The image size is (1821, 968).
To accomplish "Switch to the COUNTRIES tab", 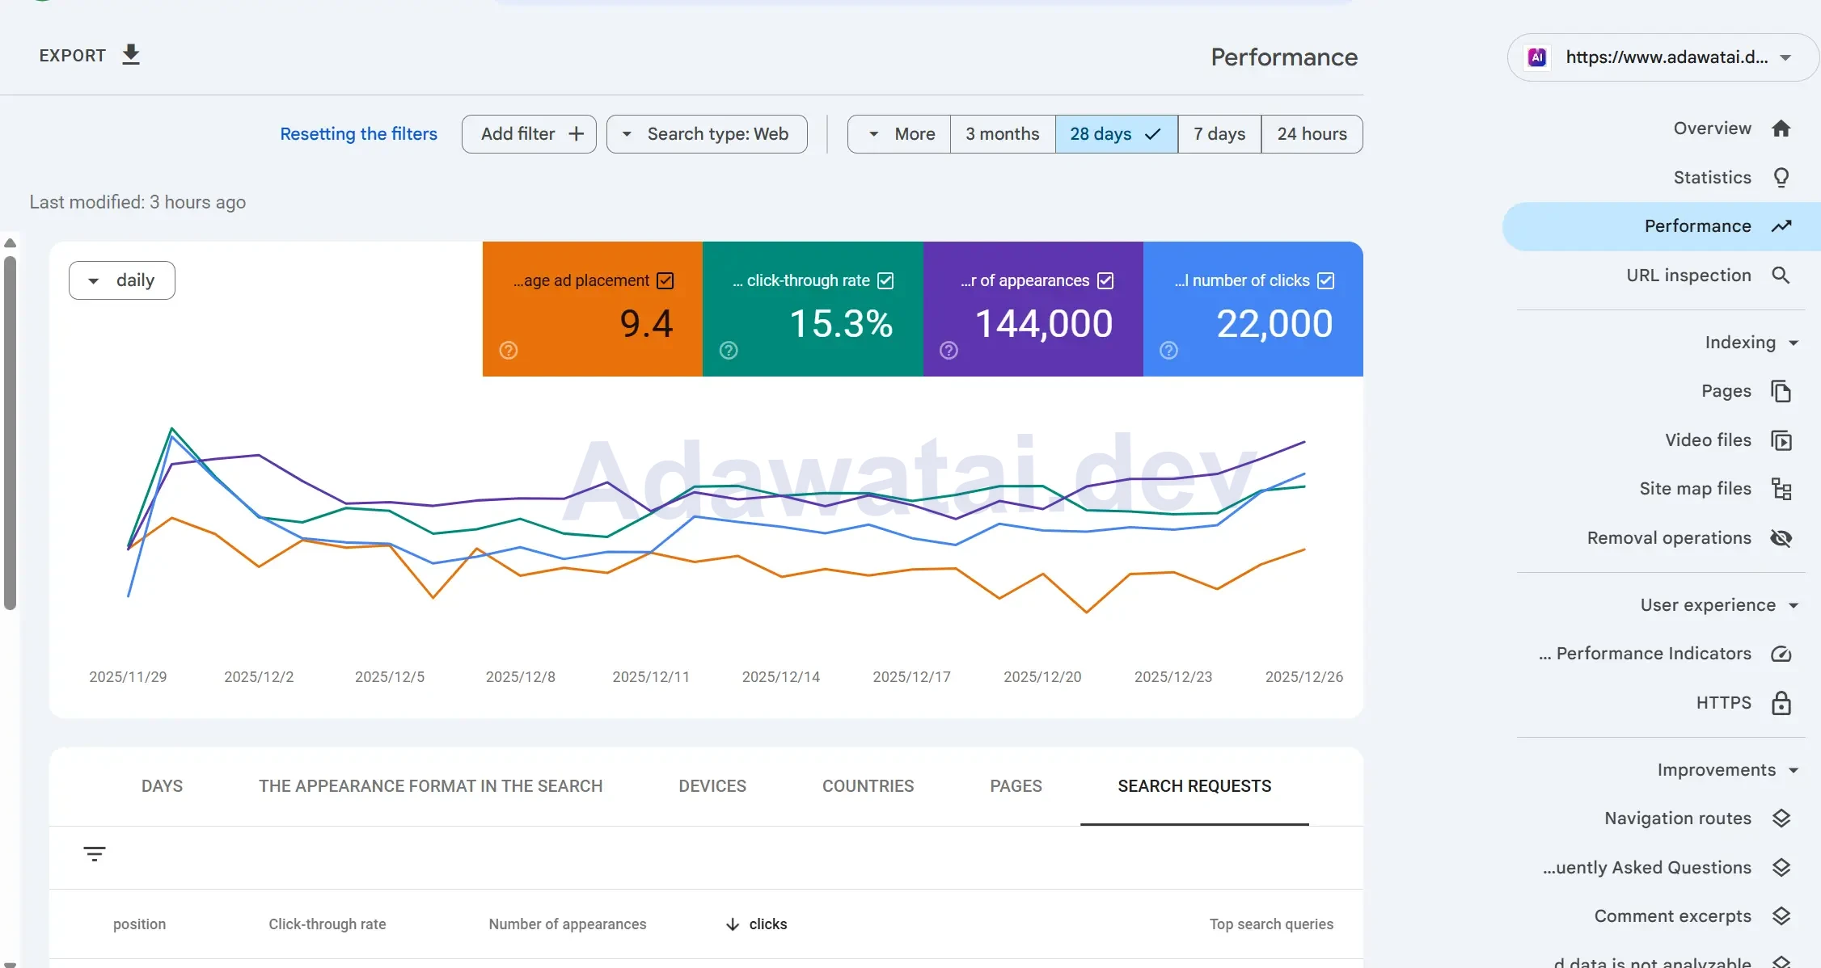I will (x=868, y=786).
